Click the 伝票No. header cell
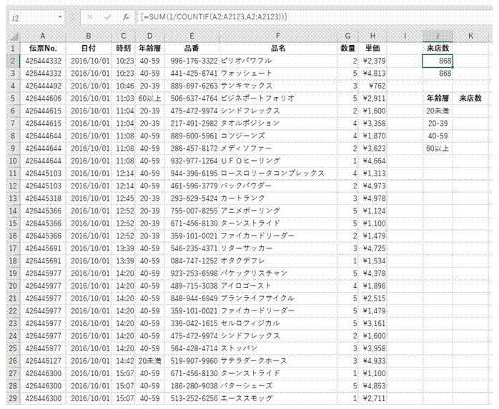 pos(43,48)
